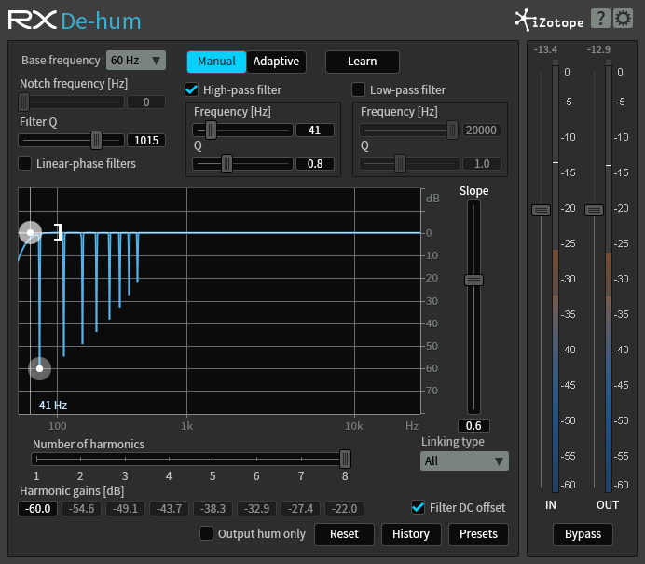Click the Slope vertical slider handle
The width and height of the screenshot is (645, 564).
click(x=473, y=280)
